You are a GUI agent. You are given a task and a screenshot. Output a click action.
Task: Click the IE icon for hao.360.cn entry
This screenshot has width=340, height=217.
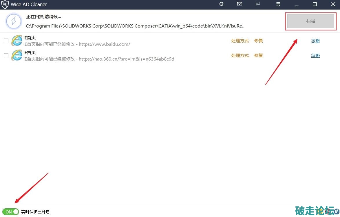17,55
